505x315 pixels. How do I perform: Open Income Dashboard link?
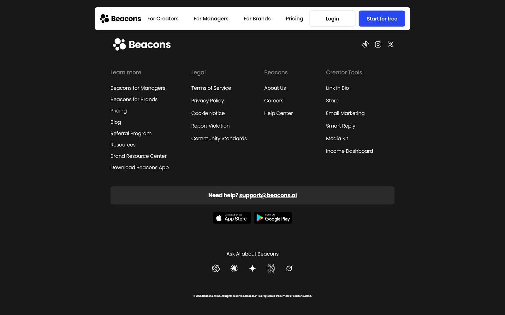tap(349, 151)
